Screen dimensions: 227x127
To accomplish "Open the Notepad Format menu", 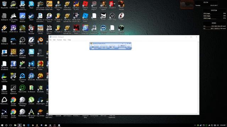I will 59,40.
